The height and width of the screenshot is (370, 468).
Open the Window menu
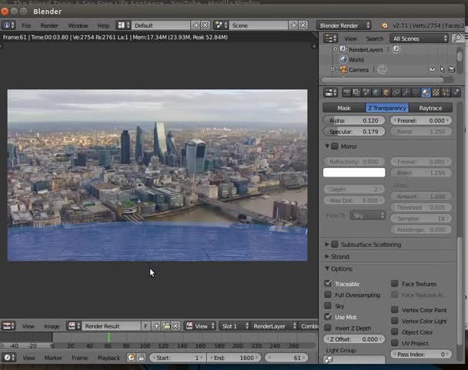coord(78,25)
